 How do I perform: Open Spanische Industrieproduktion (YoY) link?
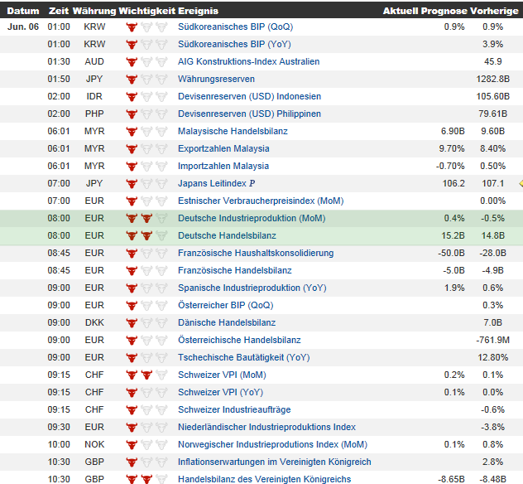(x=252, y=288)
